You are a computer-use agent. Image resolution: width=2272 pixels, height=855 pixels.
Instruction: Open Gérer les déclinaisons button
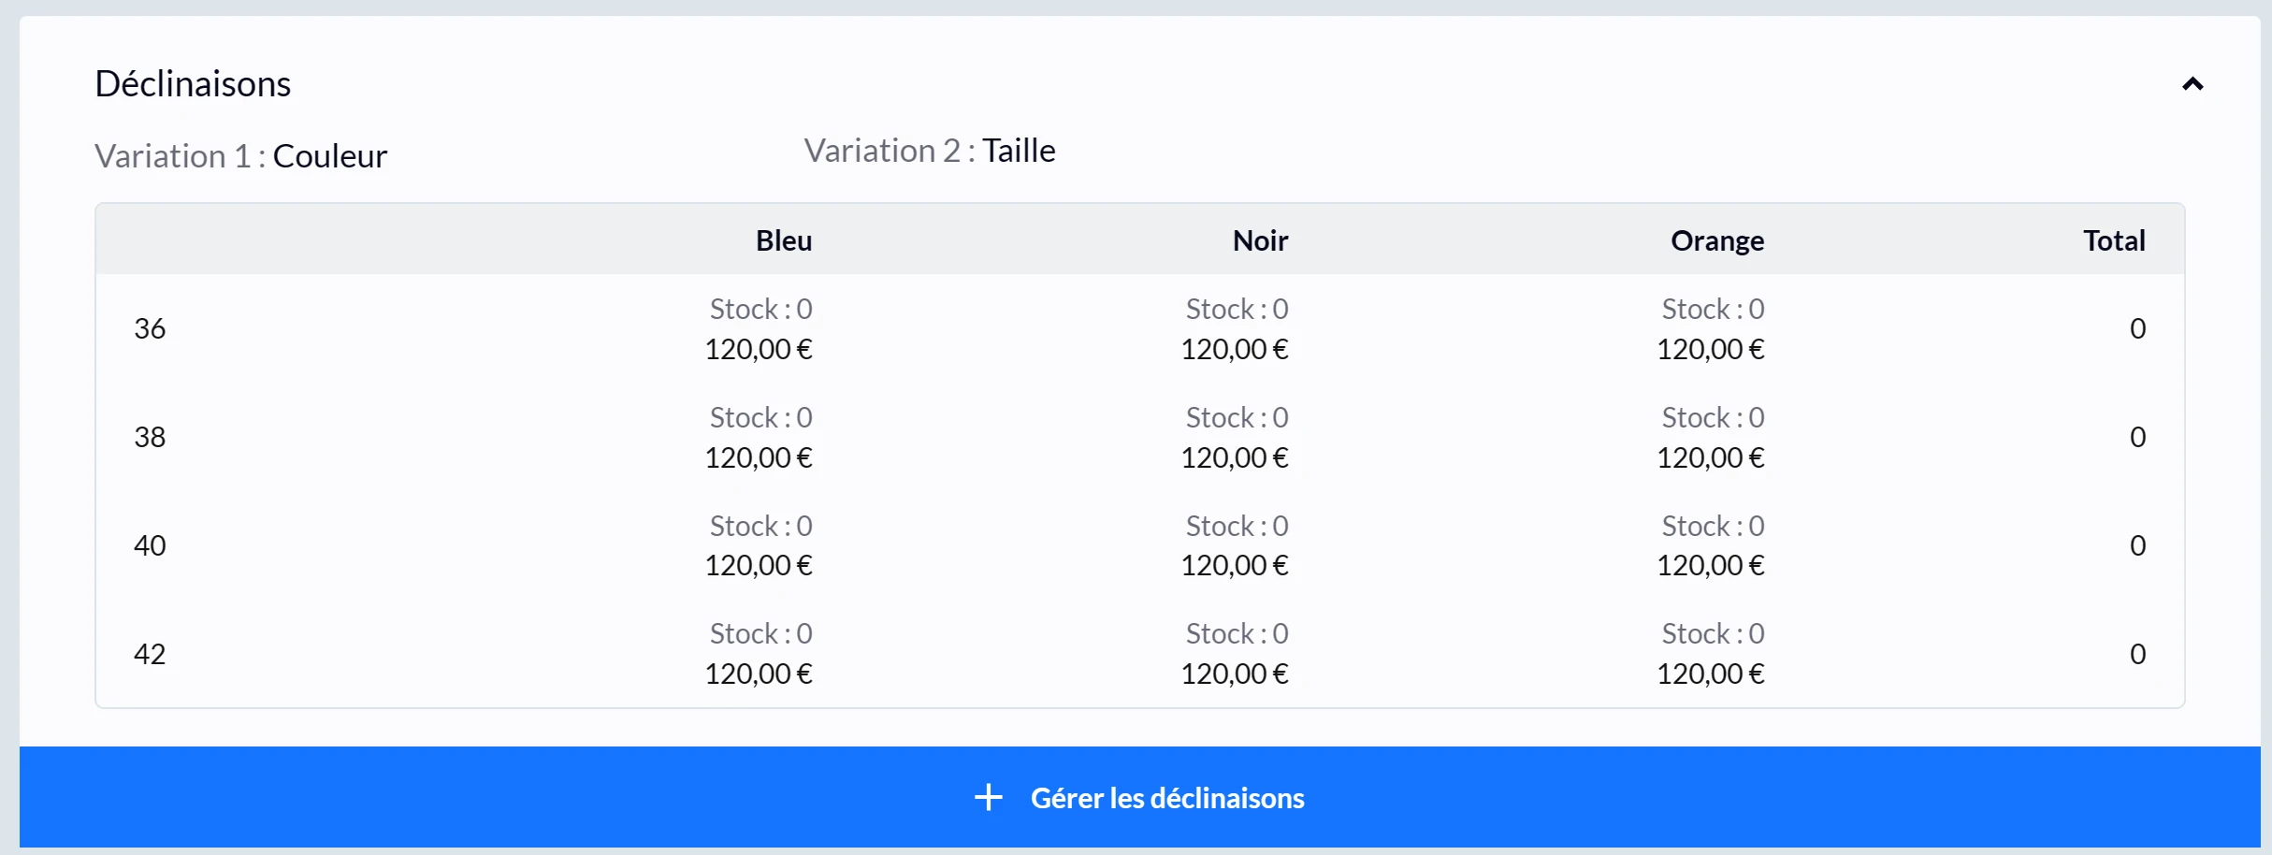[x=1140, y=797]
